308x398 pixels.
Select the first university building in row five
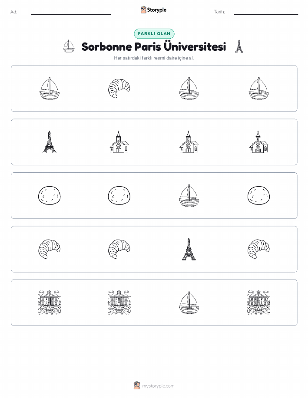[49, 303]
